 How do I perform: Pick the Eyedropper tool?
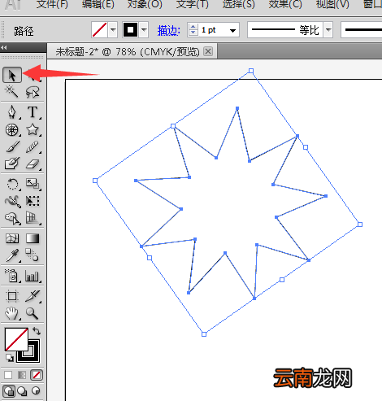point(12,255)
